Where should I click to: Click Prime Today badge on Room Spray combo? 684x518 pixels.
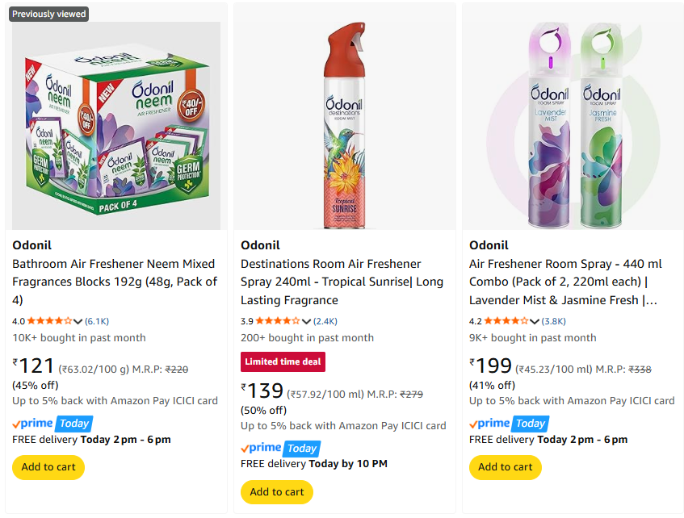509,423
